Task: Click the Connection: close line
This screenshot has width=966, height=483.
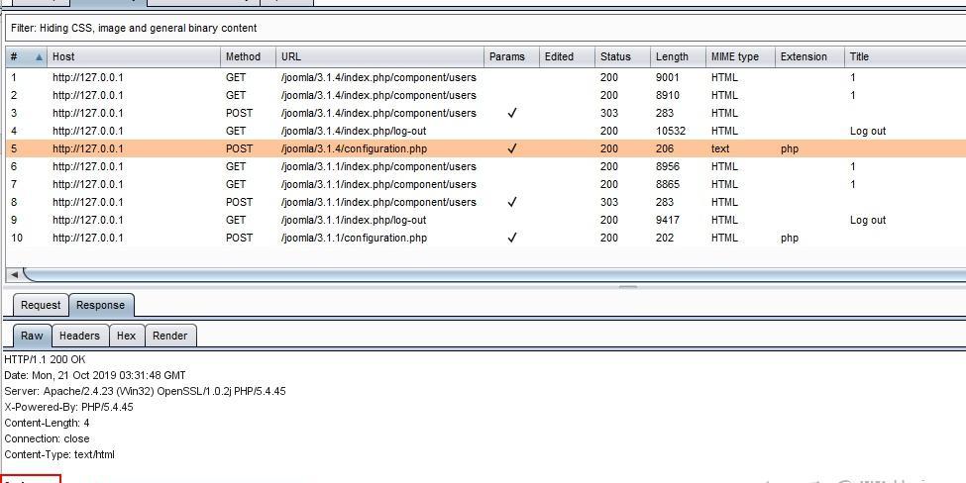Action: [47, 439]
